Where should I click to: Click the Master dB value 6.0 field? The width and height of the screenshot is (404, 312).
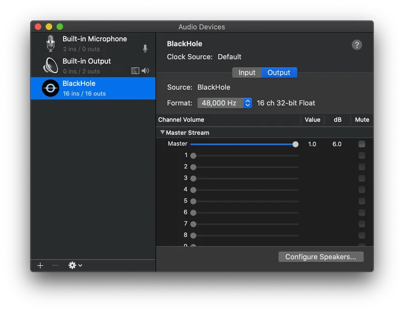337,144
